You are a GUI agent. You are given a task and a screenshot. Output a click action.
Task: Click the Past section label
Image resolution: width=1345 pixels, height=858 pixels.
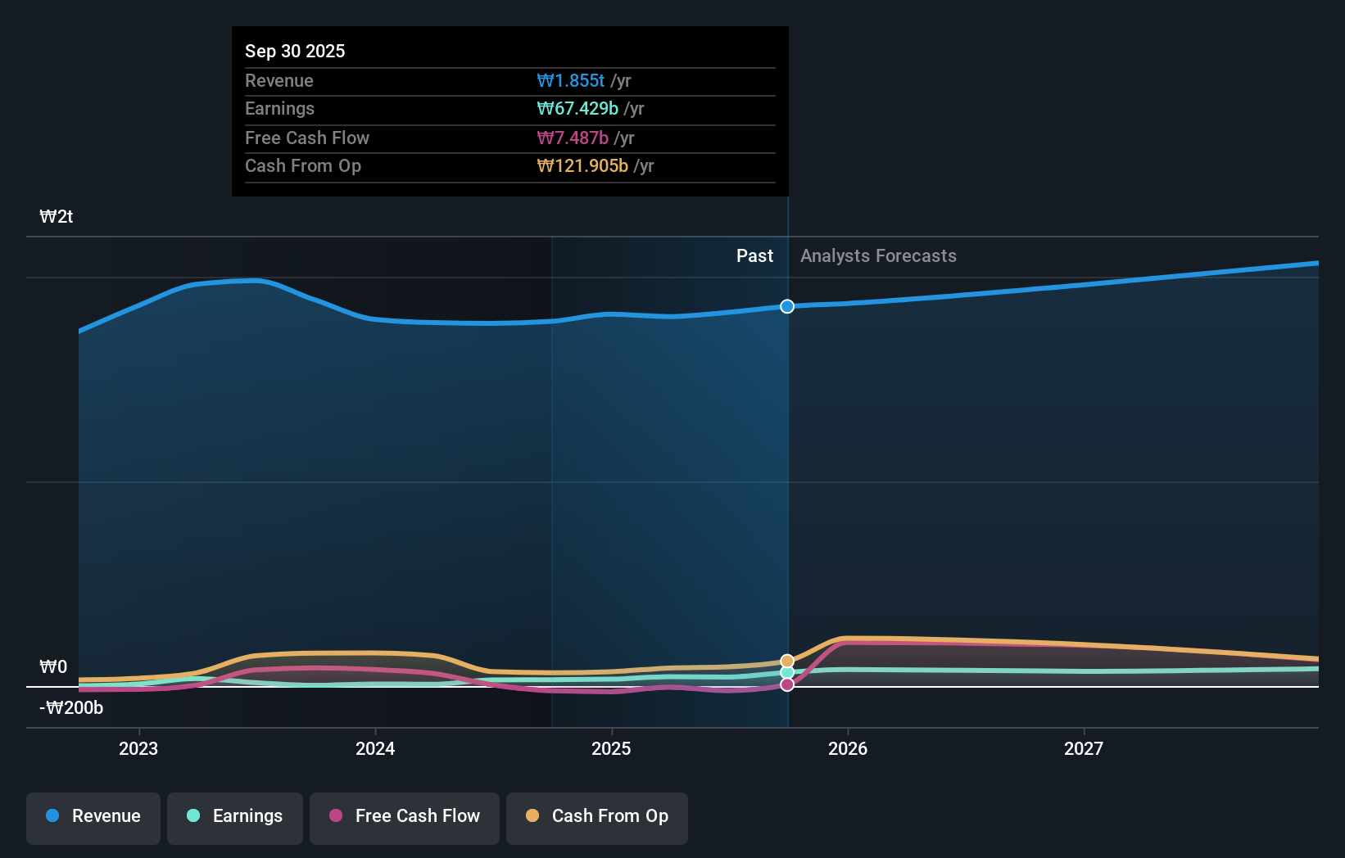754,255
